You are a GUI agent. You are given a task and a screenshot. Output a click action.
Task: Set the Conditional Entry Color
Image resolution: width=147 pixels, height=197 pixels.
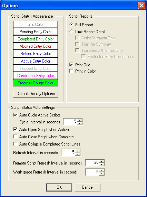tap(36, 76)
